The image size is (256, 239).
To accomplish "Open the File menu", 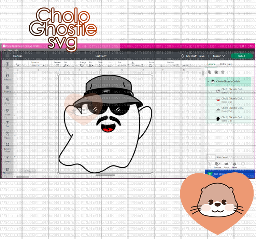I will [x=4, y=50].
